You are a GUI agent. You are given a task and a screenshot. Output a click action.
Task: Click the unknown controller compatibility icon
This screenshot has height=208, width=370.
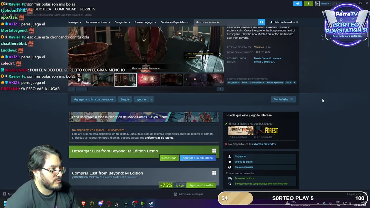pos(230,184)
